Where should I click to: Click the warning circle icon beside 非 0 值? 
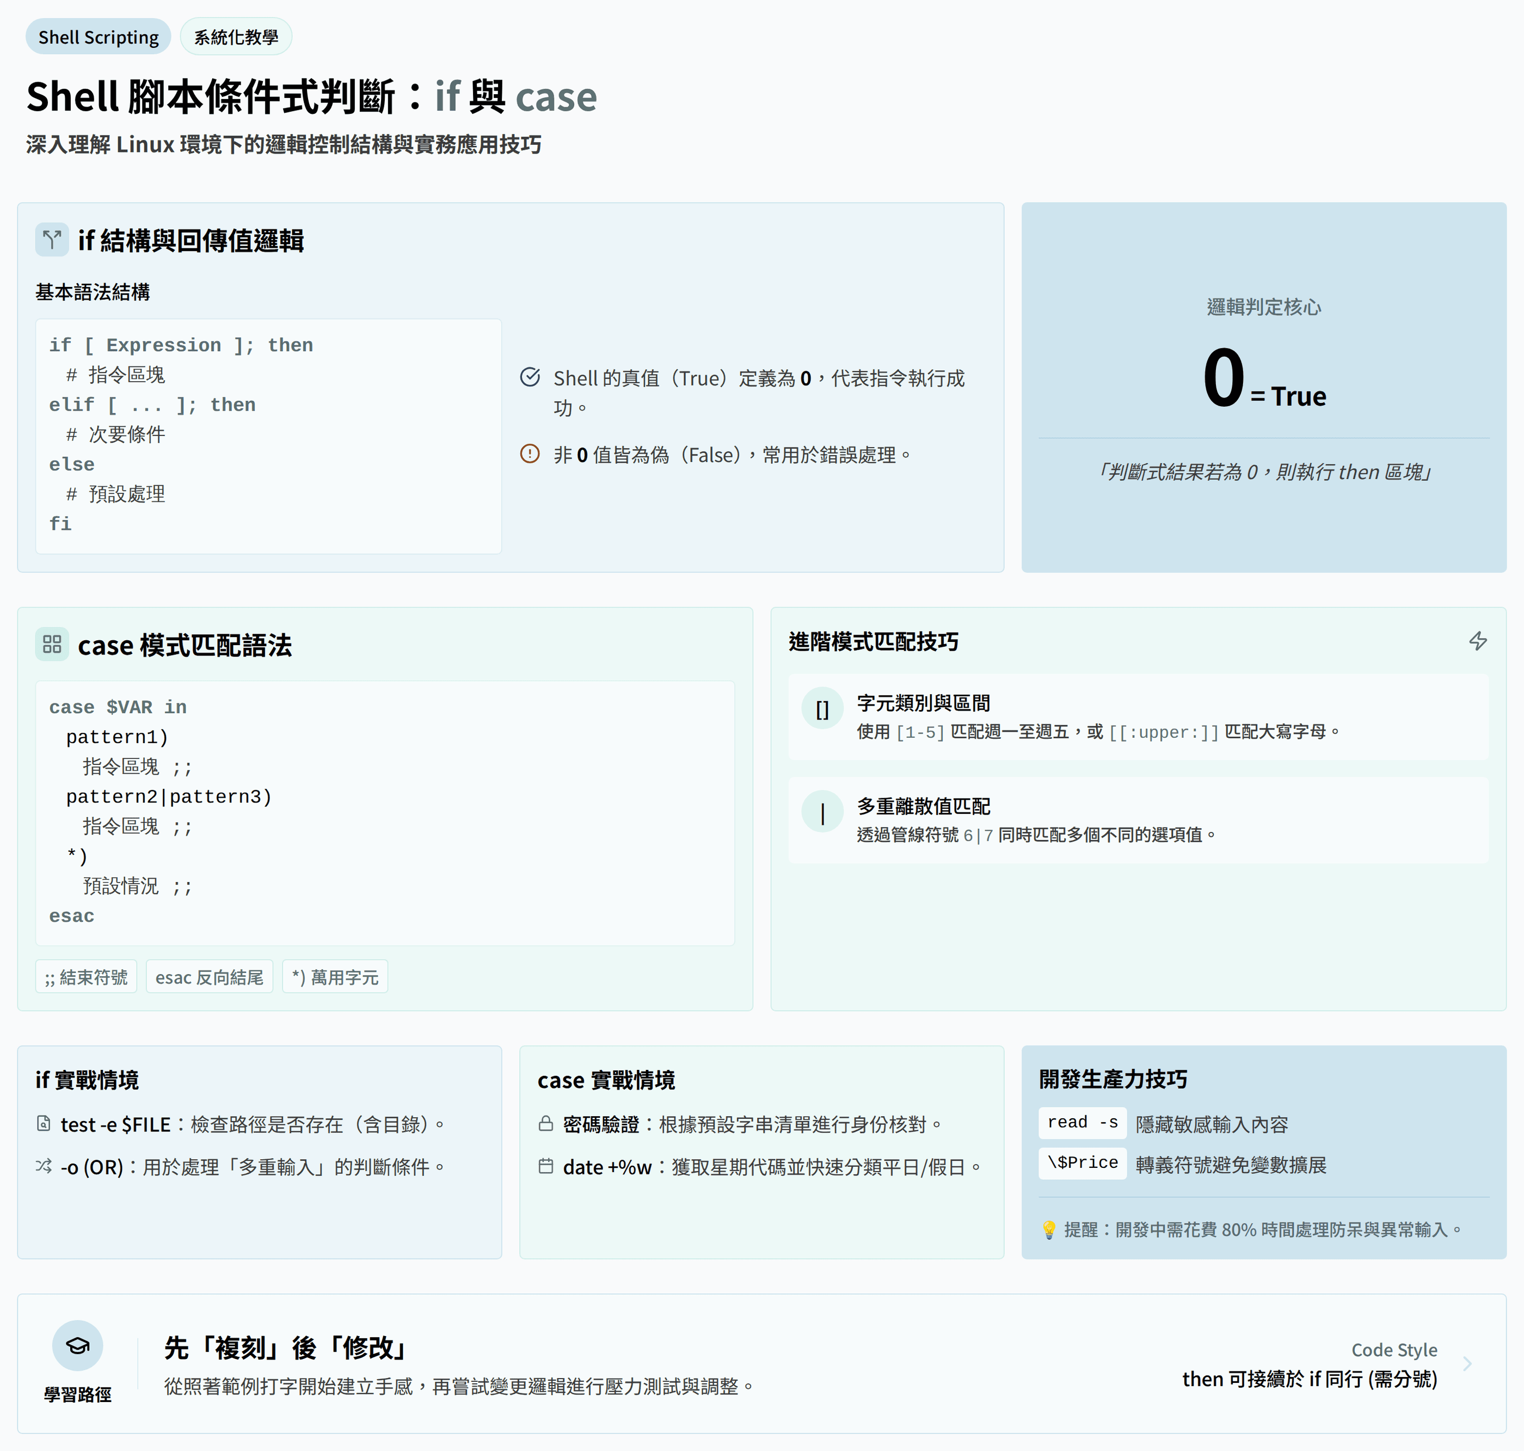click(530, 454)
